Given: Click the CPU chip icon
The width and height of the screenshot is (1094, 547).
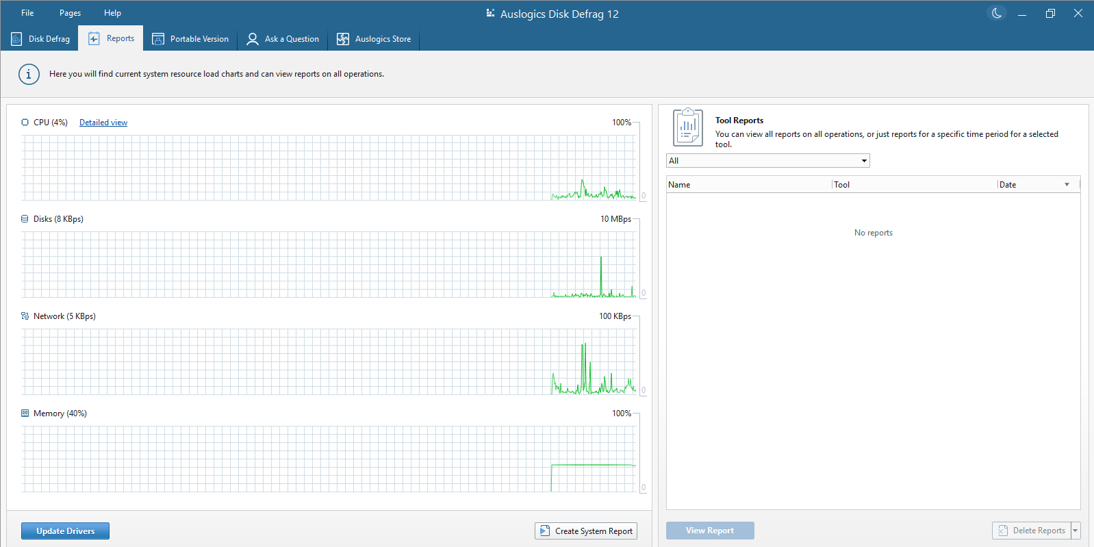Looking at the screenshot, I should (25, 123).
